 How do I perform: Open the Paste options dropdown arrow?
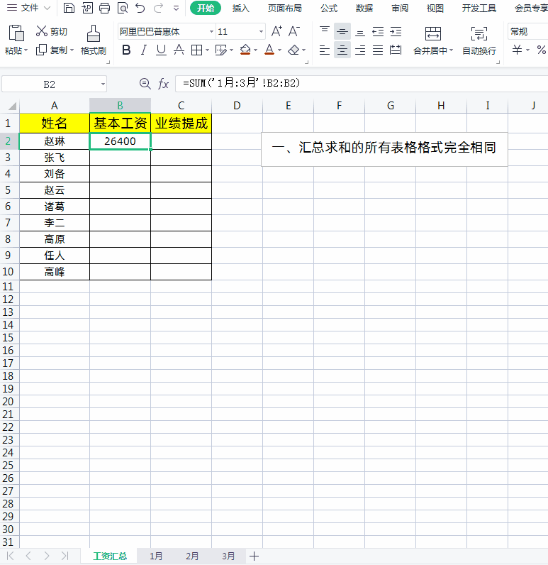click(26, 50)
